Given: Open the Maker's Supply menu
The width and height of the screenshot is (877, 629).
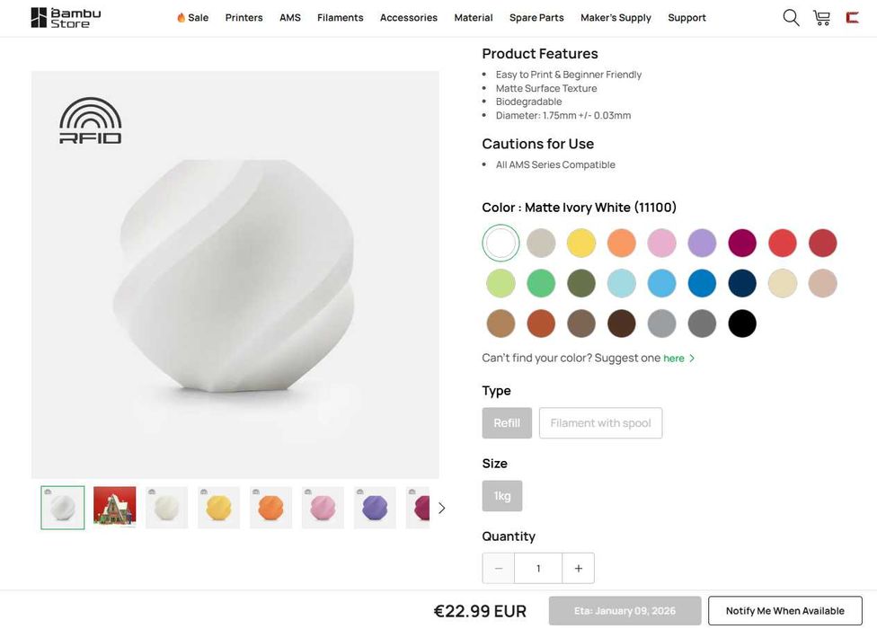Looking at the screenshot, I should coord(616,18).
